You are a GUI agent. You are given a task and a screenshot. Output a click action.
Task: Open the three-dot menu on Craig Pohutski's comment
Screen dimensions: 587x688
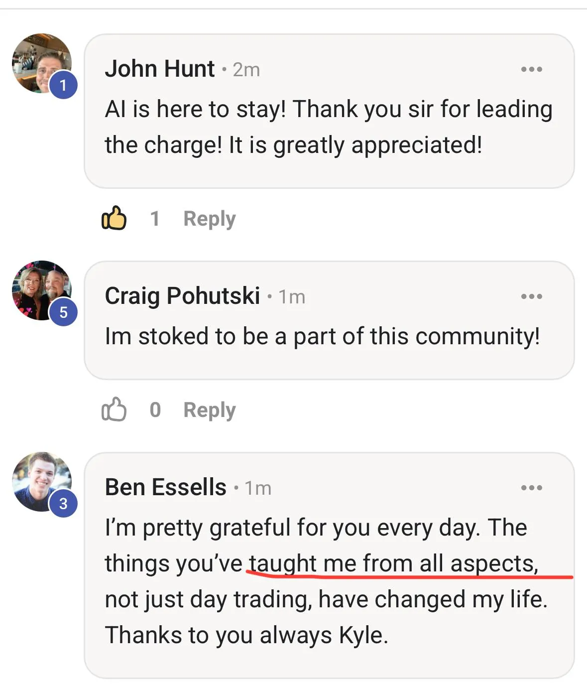click(531, 296)
